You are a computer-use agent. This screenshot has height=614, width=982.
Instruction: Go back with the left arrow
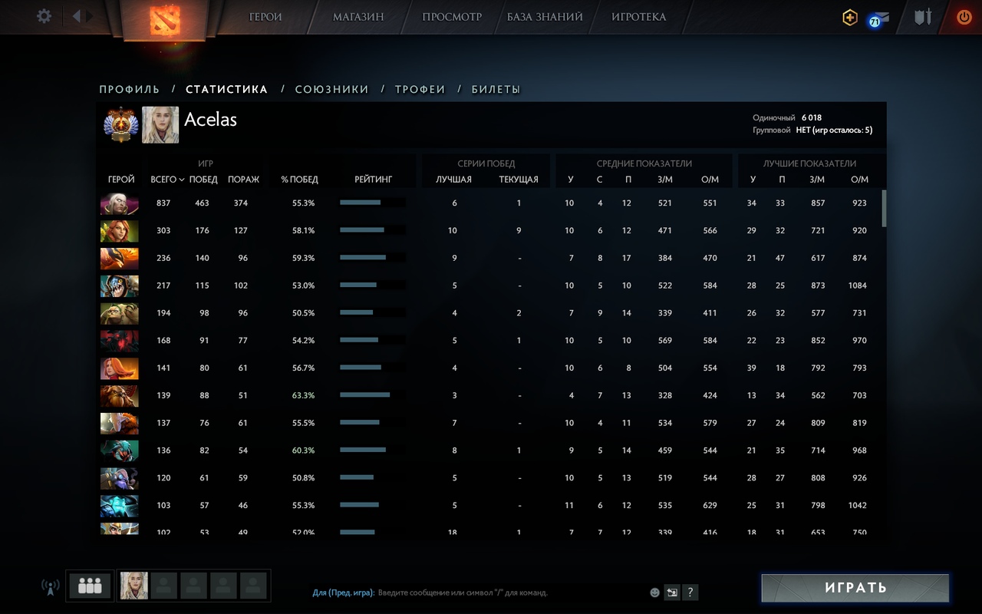click(76, 16)
